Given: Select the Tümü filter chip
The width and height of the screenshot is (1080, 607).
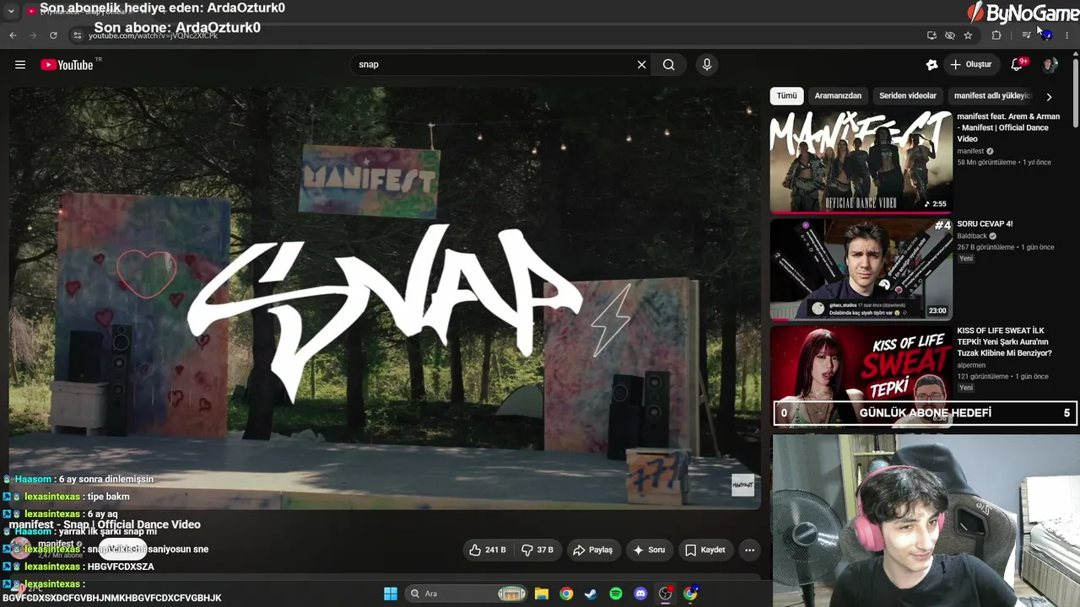Looking at the screenshot, I should click(x=786, y=96).
